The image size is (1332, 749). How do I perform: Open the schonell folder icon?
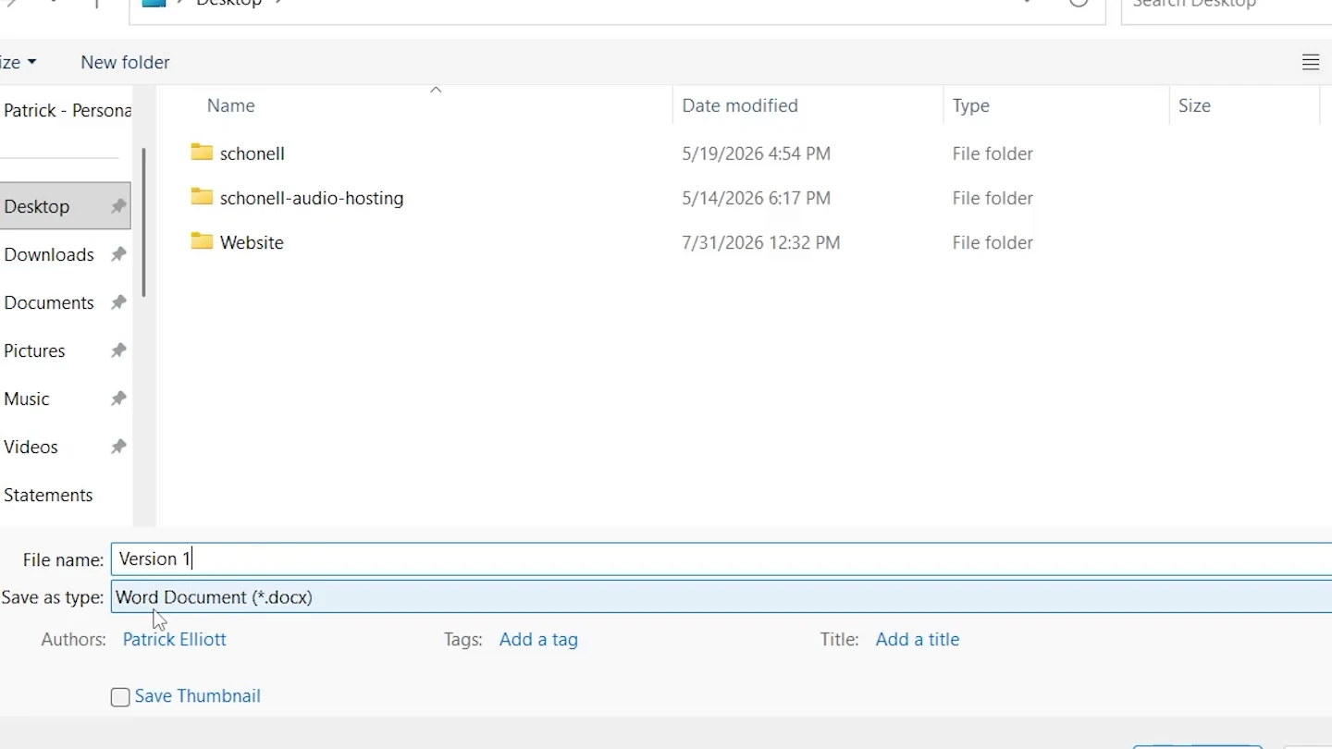point(202,153)
